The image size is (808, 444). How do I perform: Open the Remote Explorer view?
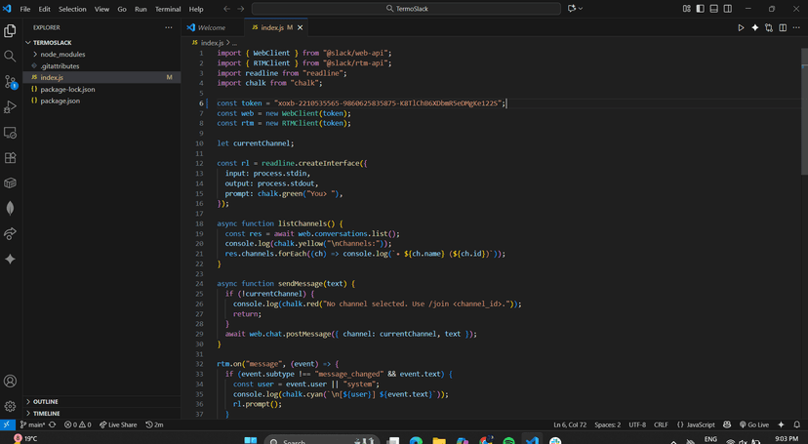tap(11, 133)
